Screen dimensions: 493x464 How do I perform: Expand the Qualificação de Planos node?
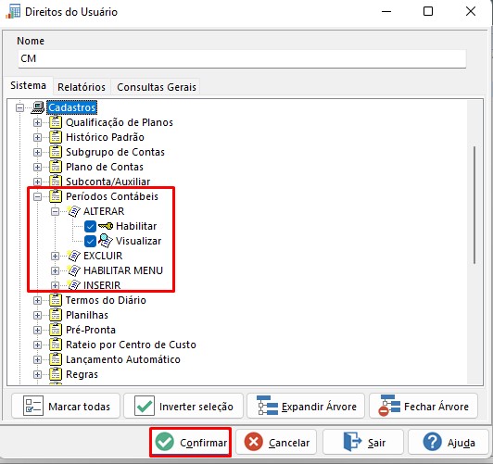pyautogui.click(x=37, y=122)
